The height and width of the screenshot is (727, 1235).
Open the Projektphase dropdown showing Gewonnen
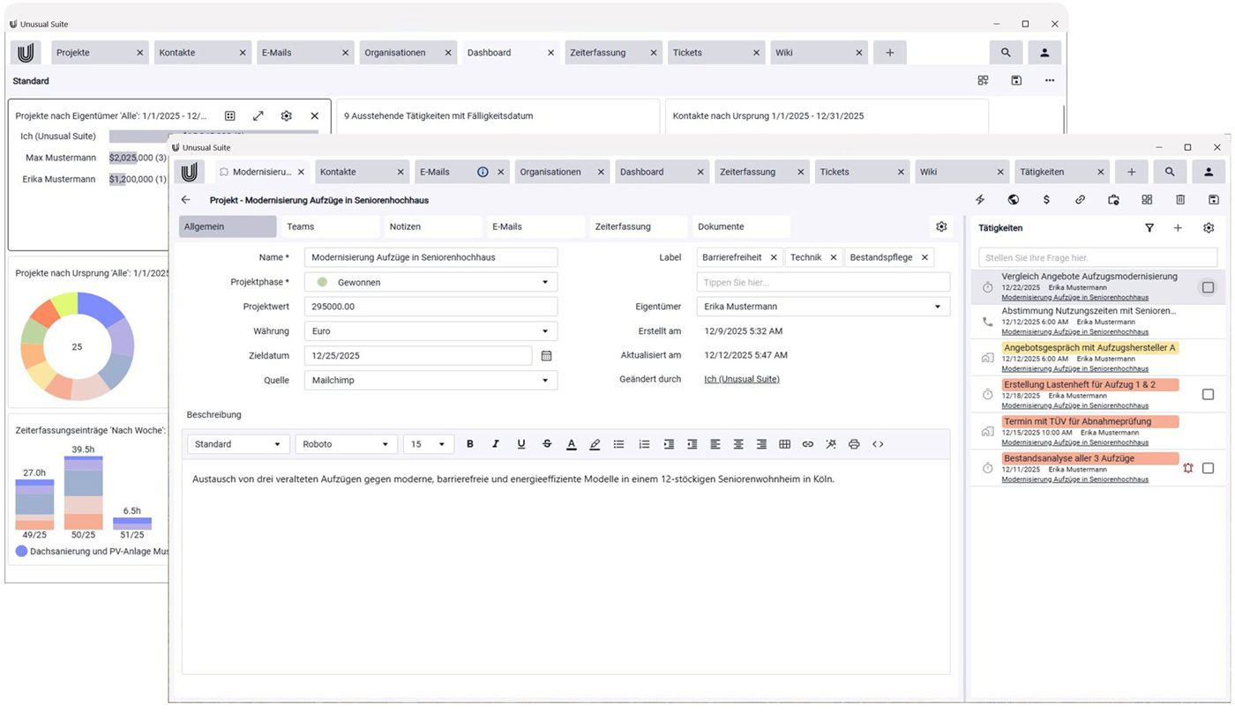[x=544, y=283]
